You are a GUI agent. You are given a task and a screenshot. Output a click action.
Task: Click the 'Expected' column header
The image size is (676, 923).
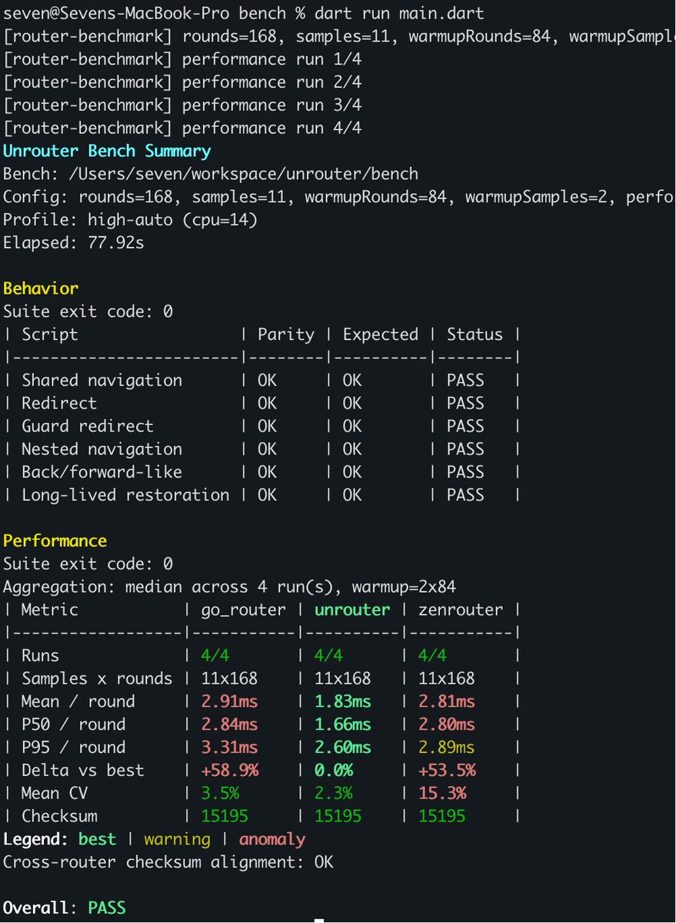(381, 335)
